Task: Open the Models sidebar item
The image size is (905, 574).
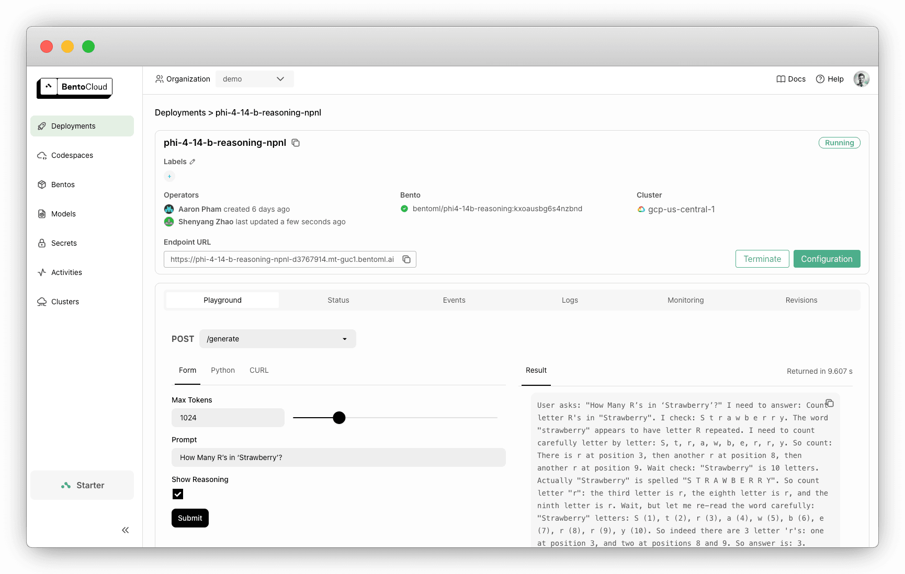Action: 82,214
